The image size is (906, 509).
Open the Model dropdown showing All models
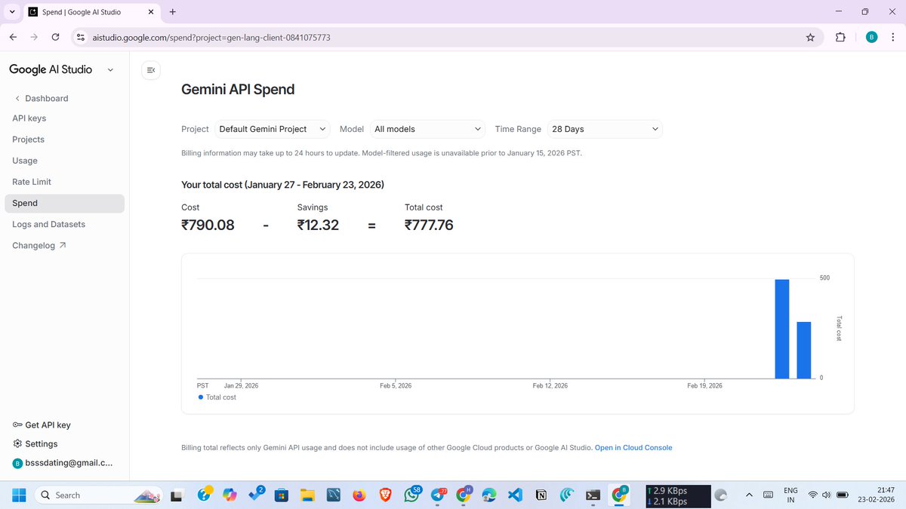428,129
